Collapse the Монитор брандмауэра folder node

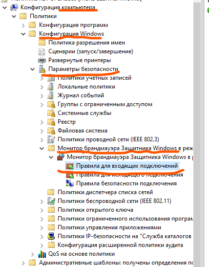(42, 148)
